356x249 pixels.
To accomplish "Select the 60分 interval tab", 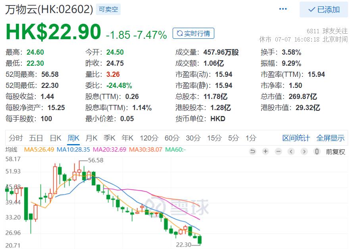I will coord(172,138).
